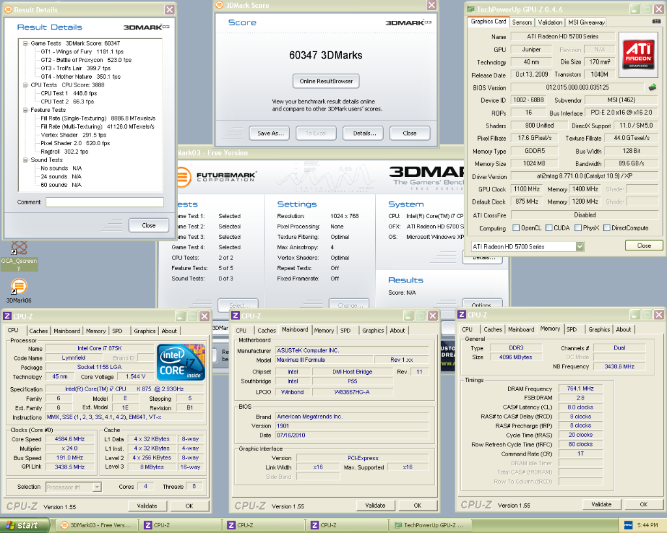Screen dimensions: 667x533
Task: Click the GPU-Z screenshot camera icon
Action: [x=656, y=21]
